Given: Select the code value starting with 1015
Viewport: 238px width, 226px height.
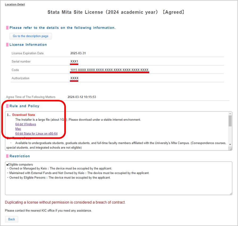Looking at the screenshot, I should (109, 70).
